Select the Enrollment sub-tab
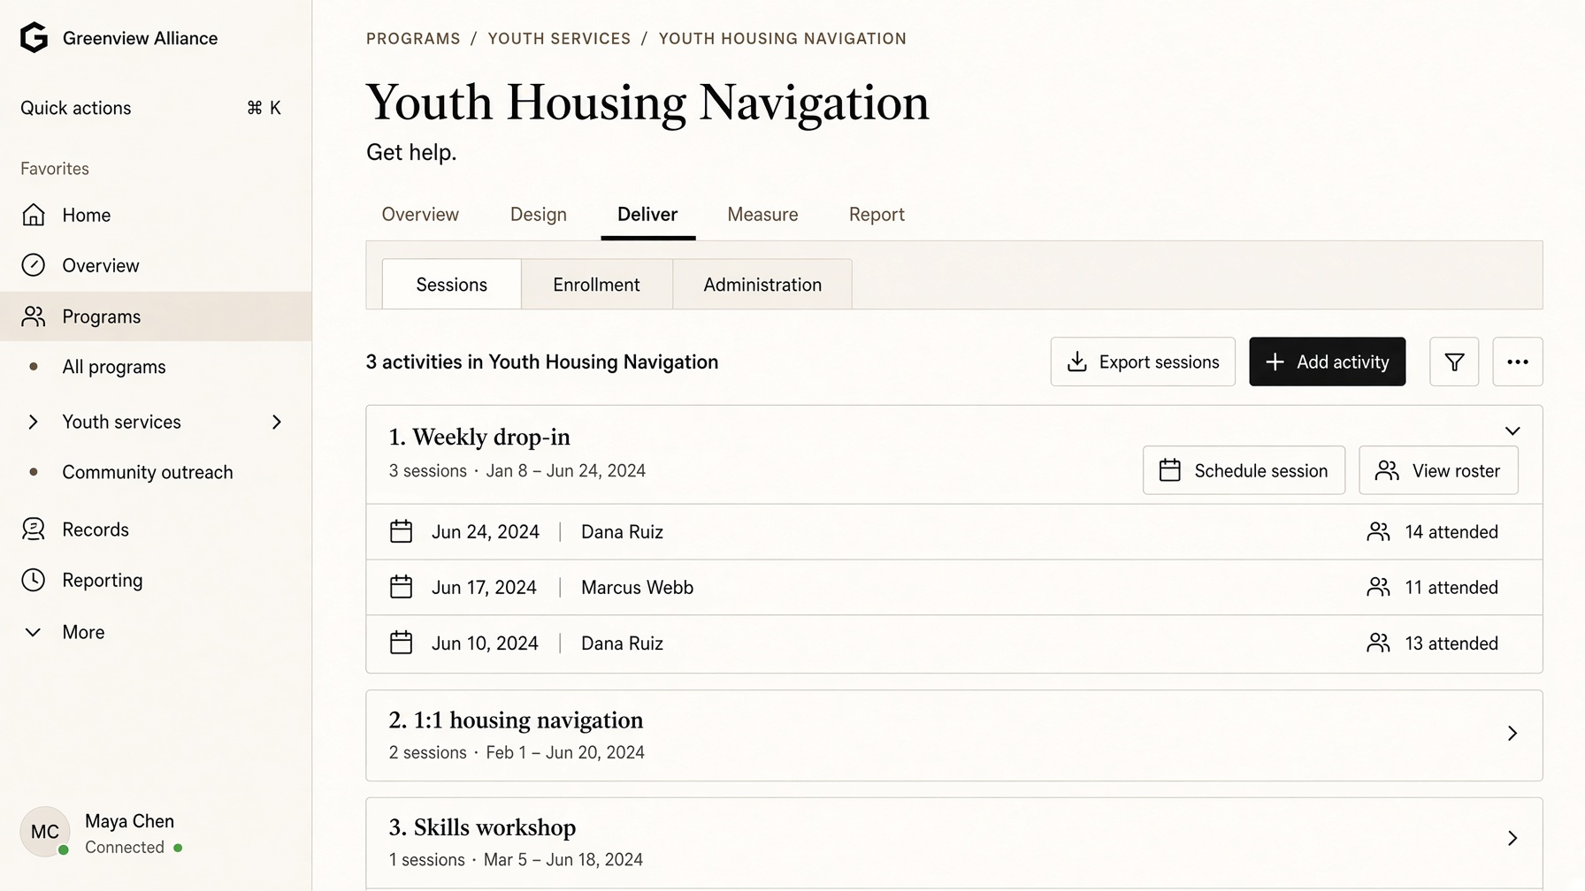 [x=596, y=285]
